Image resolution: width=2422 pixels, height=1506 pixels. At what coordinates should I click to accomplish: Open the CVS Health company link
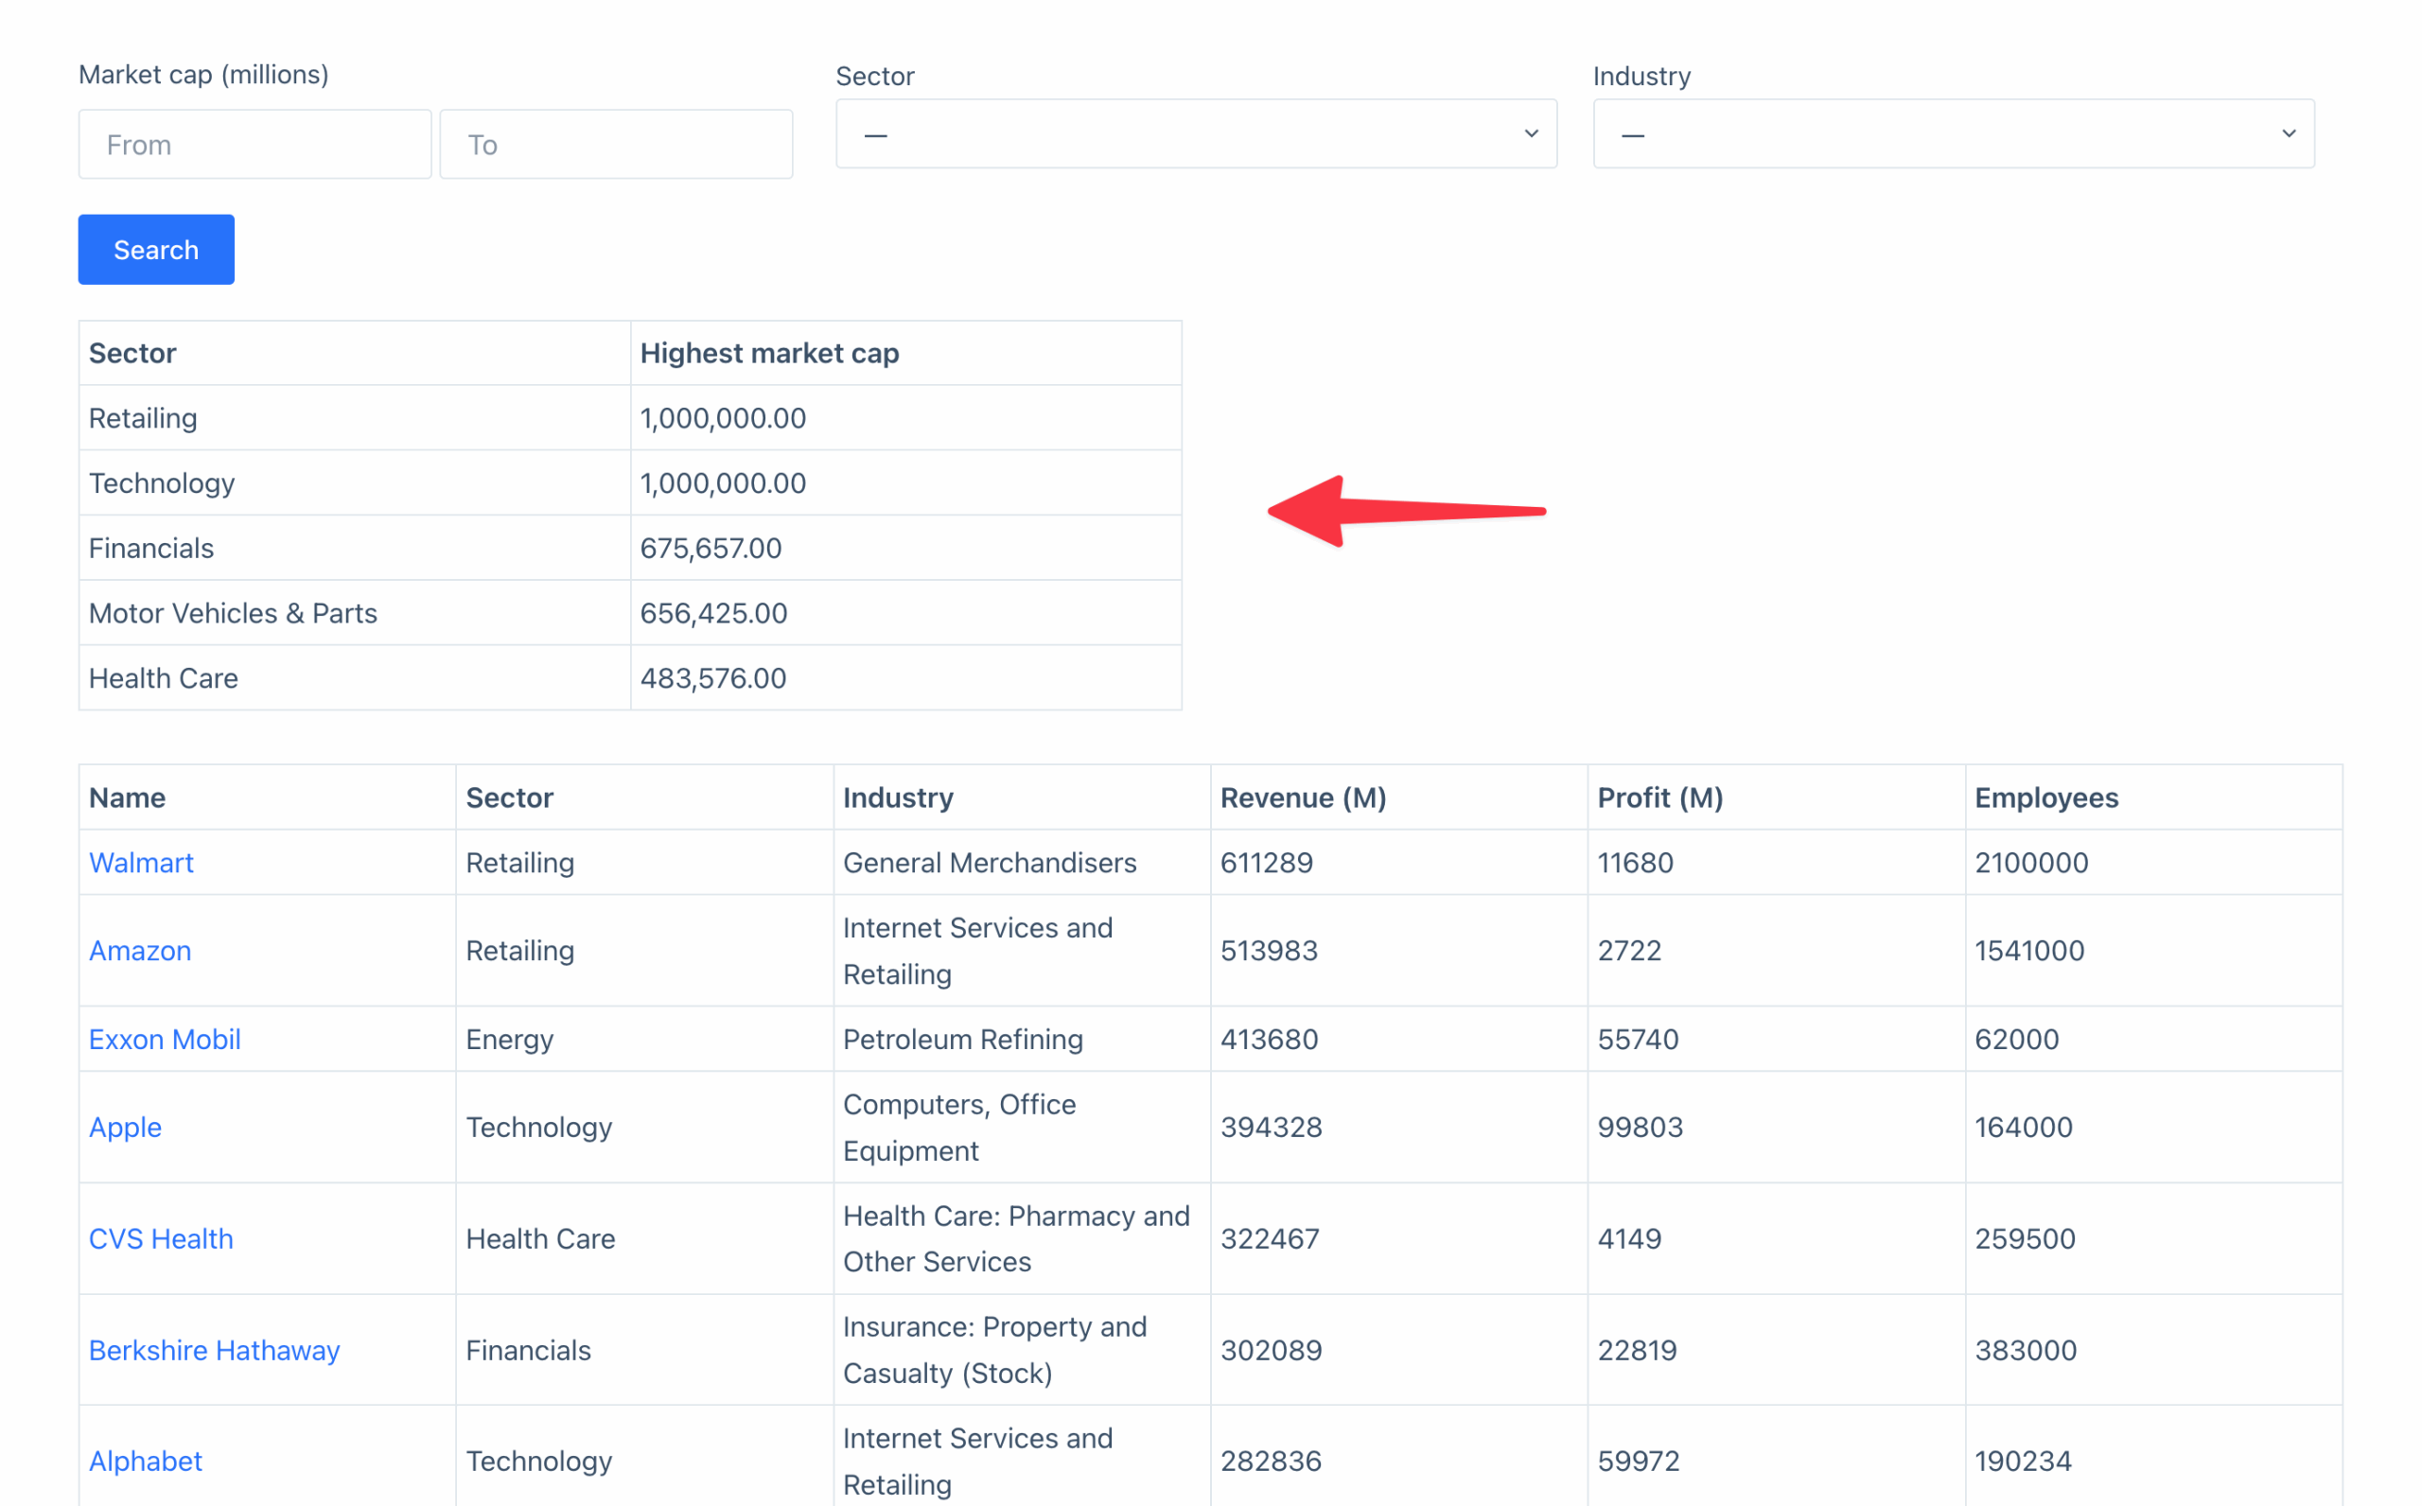click(162, 1238)
